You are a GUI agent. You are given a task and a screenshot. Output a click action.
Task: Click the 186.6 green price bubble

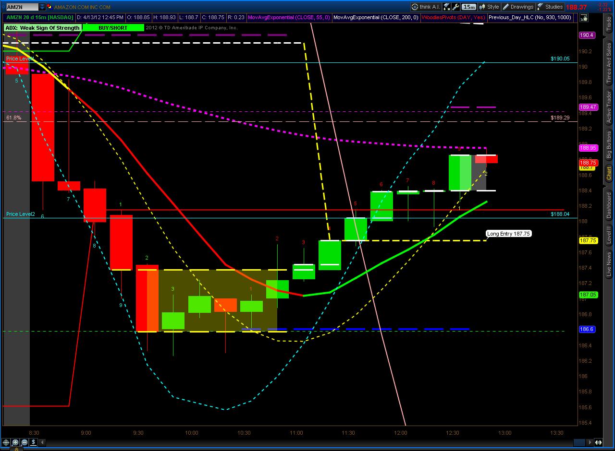tap(587, 329)
